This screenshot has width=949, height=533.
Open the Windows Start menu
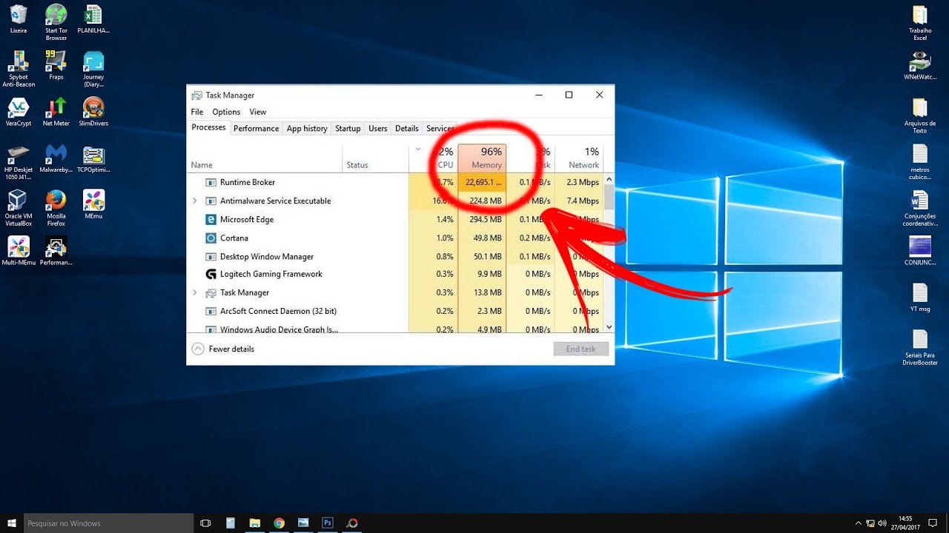tap(12, 523)
